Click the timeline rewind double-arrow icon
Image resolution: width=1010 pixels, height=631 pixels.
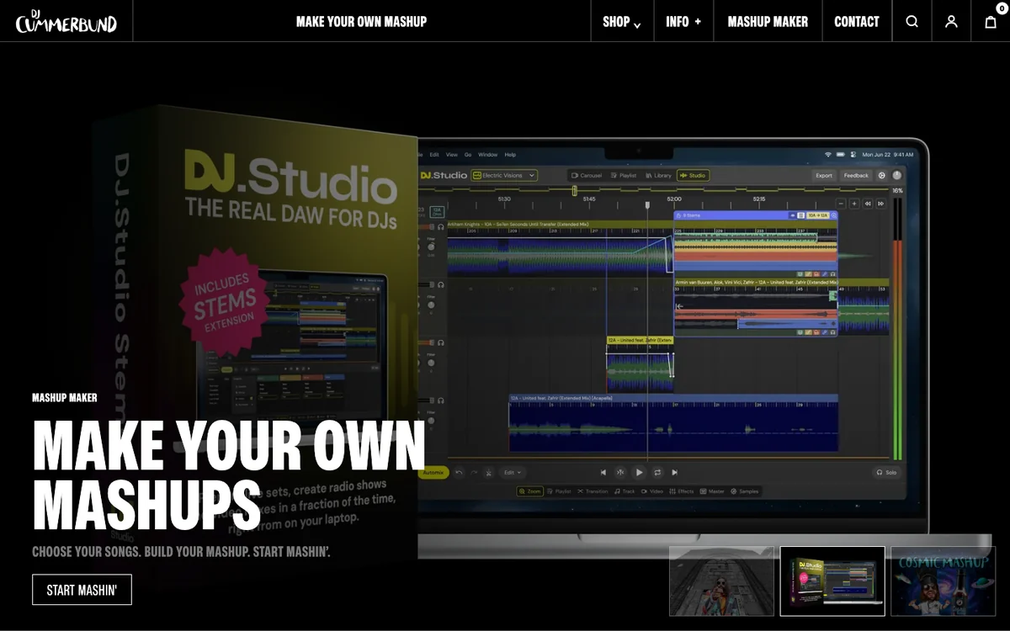(x=868, y=204)
